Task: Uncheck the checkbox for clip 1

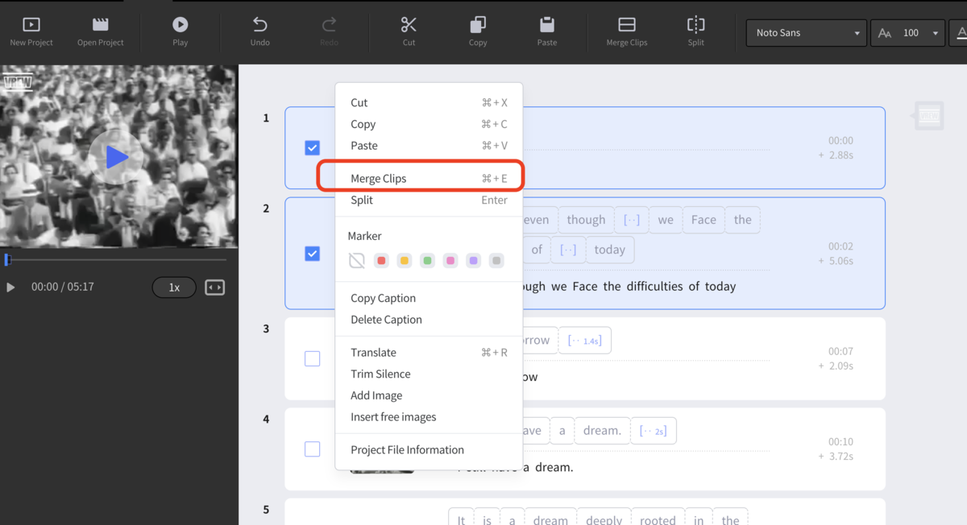Action: pyautogui.click(x=312, y=148)
